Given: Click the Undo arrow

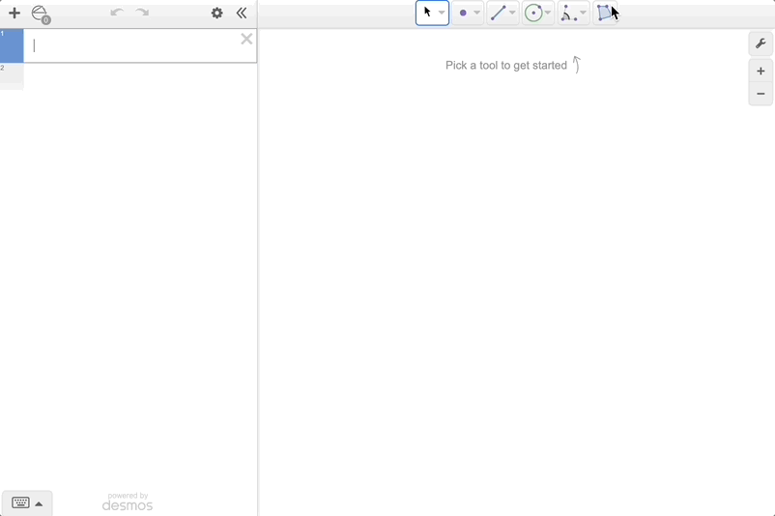Looking at the screenshot, I should coord(117,13).
